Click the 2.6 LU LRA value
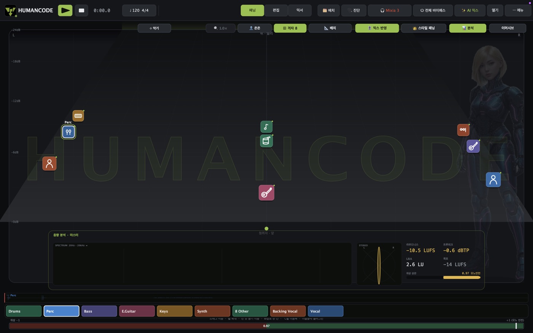Screen dimensions: 533x333 pos(415,264)
